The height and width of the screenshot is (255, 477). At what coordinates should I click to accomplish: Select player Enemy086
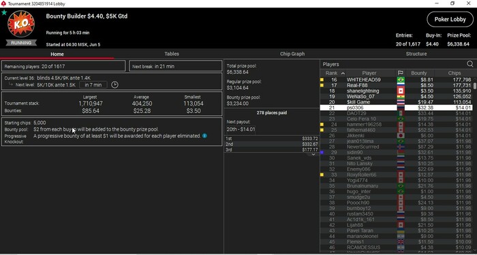(x=396, y=169)
